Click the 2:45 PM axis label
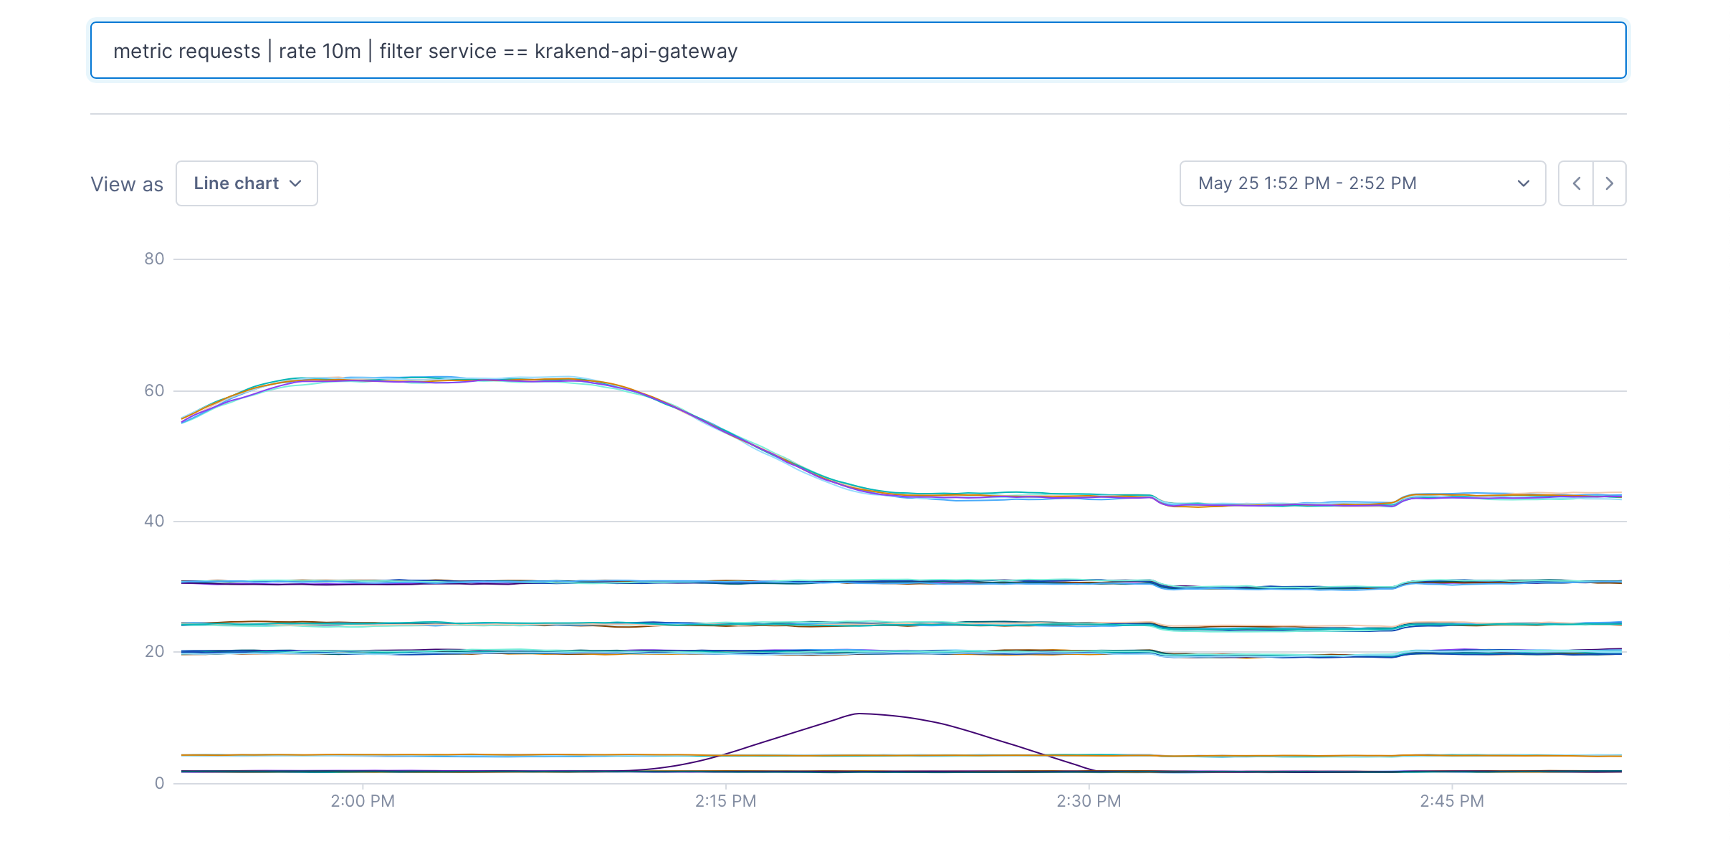 pos(1452,801)
